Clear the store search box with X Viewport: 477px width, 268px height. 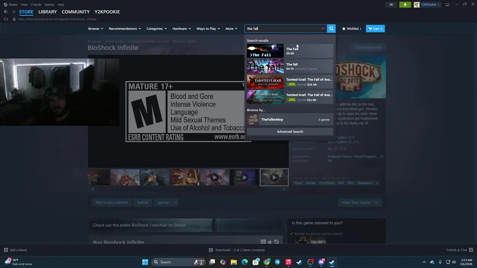(323, 29)
